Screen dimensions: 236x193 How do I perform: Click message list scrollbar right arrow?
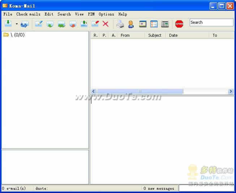231,91
